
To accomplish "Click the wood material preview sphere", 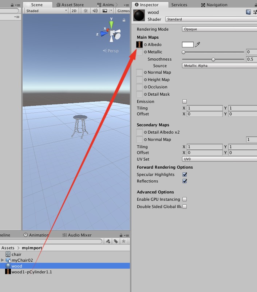I will click(x=139, y=15).
